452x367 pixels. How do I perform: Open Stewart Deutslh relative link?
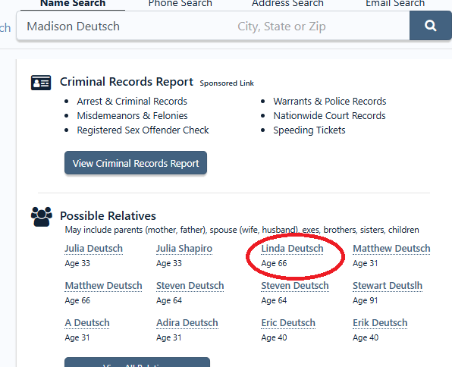coord(388,286)
